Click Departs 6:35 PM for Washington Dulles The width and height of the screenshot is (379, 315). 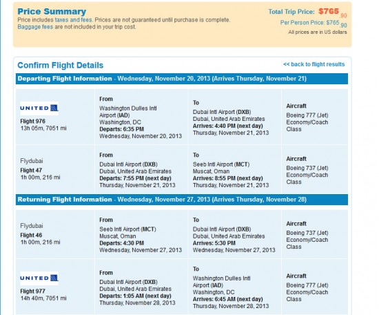[121, 129]
